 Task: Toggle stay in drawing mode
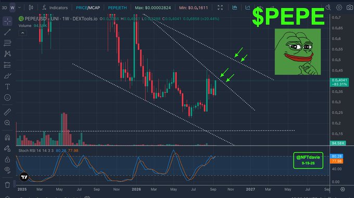7,148
